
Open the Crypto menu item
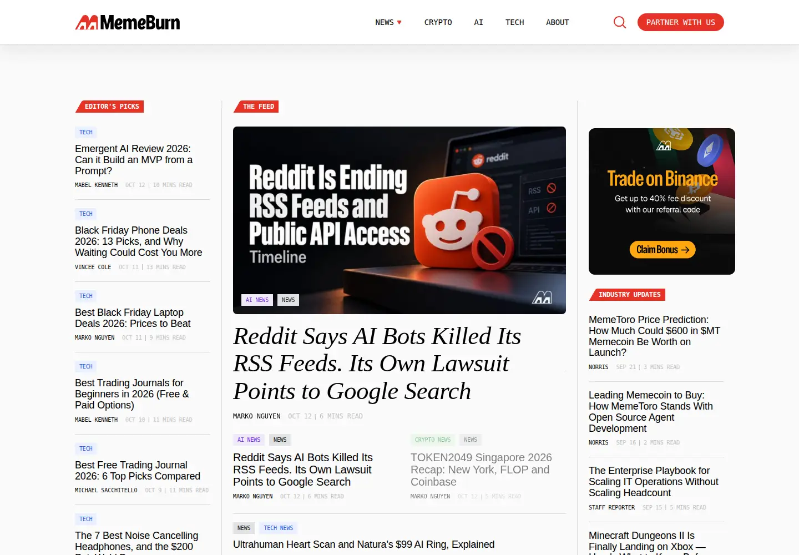[x=438, y=22]
